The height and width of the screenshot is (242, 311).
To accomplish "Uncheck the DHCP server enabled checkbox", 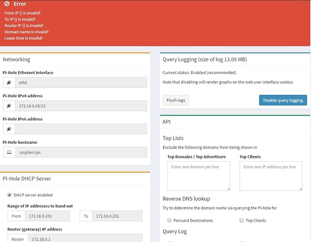I will click(x=9, y=195).
